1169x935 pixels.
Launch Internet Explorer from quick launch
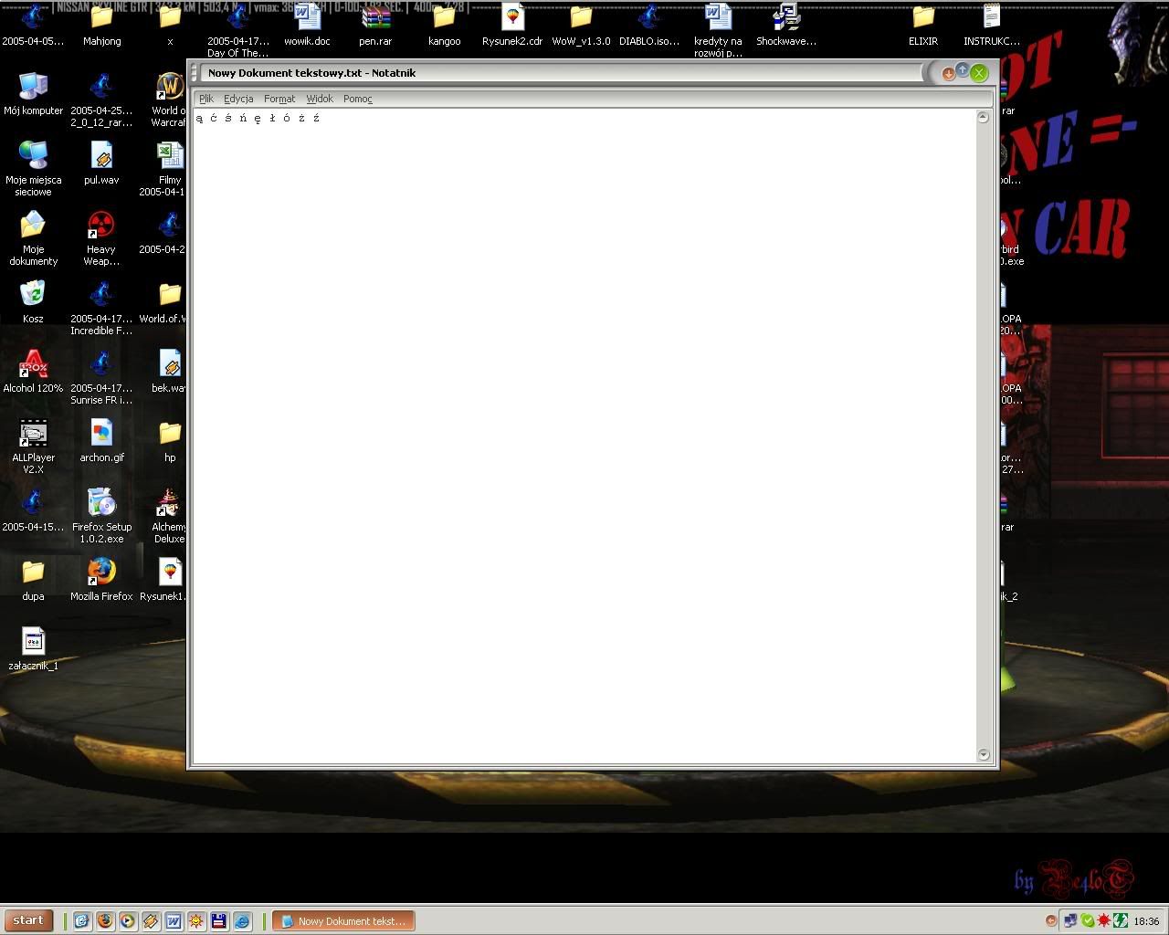click(242, 920)
